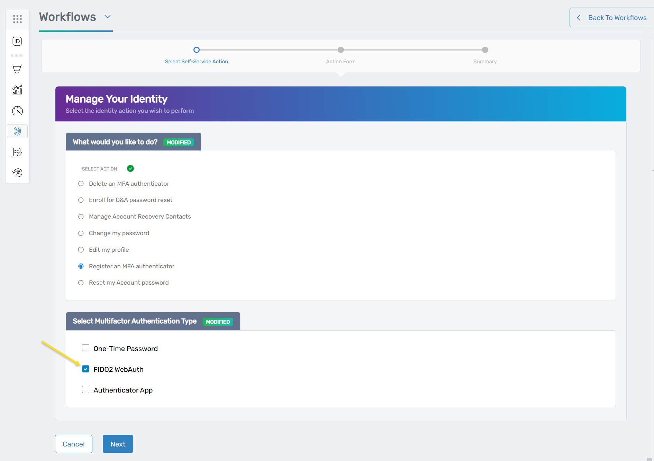
Task: Open the checklist form editor icon
Action: (x=17, y=151)
